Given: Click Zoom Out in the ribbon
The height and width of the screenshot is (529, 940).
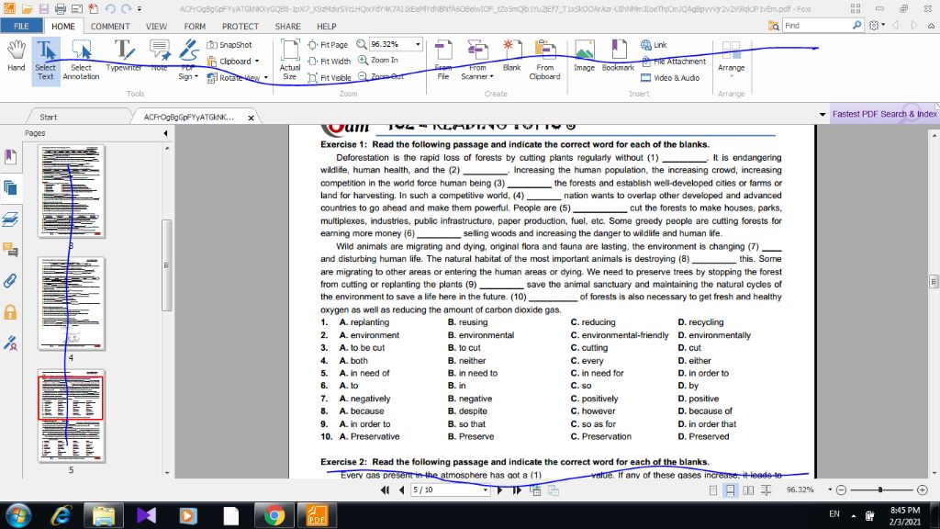Looking at the screenshot, I should pyautogui.click(x=381, y=76).
